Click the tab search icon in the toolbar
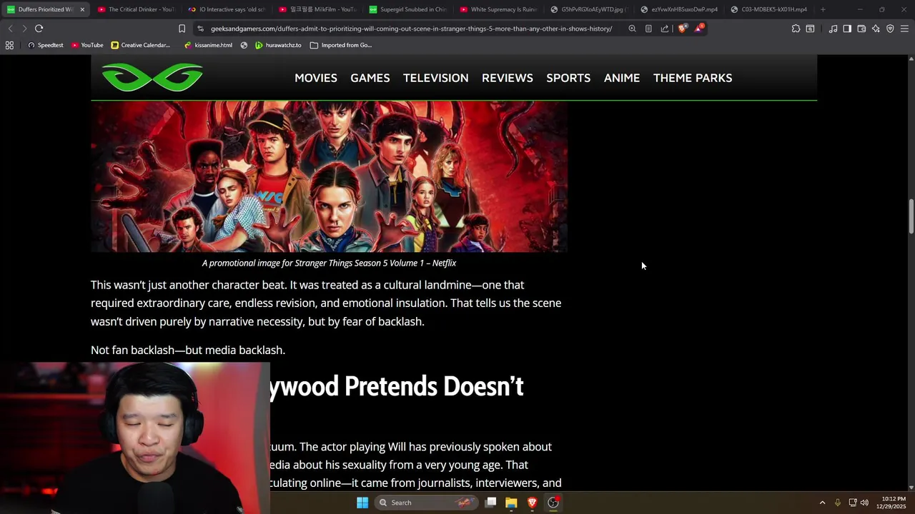915x514 pixels. click(x=810, y=29)
